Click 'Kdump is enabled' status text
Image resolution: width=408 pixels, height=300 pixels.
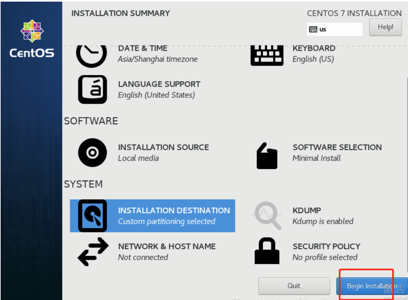pyautogui.click(x=323, y=221)
